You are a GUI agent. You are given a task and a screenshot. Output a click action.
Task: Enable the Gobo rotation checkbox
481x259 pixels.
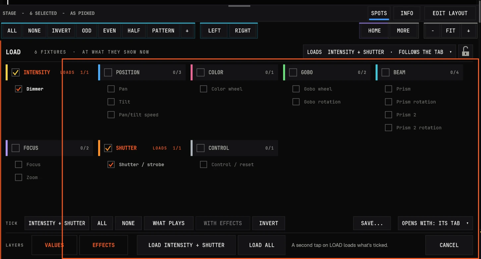coord(296,102)
